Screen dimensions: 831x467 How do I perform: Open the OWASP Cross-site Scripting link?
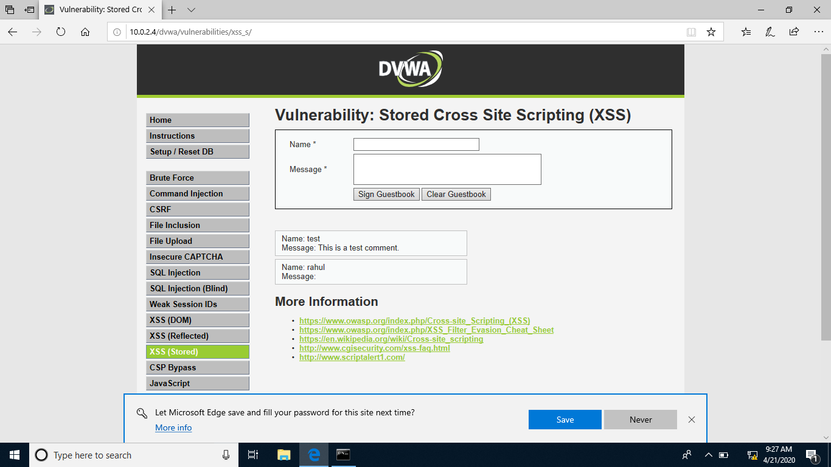(414, 320)
